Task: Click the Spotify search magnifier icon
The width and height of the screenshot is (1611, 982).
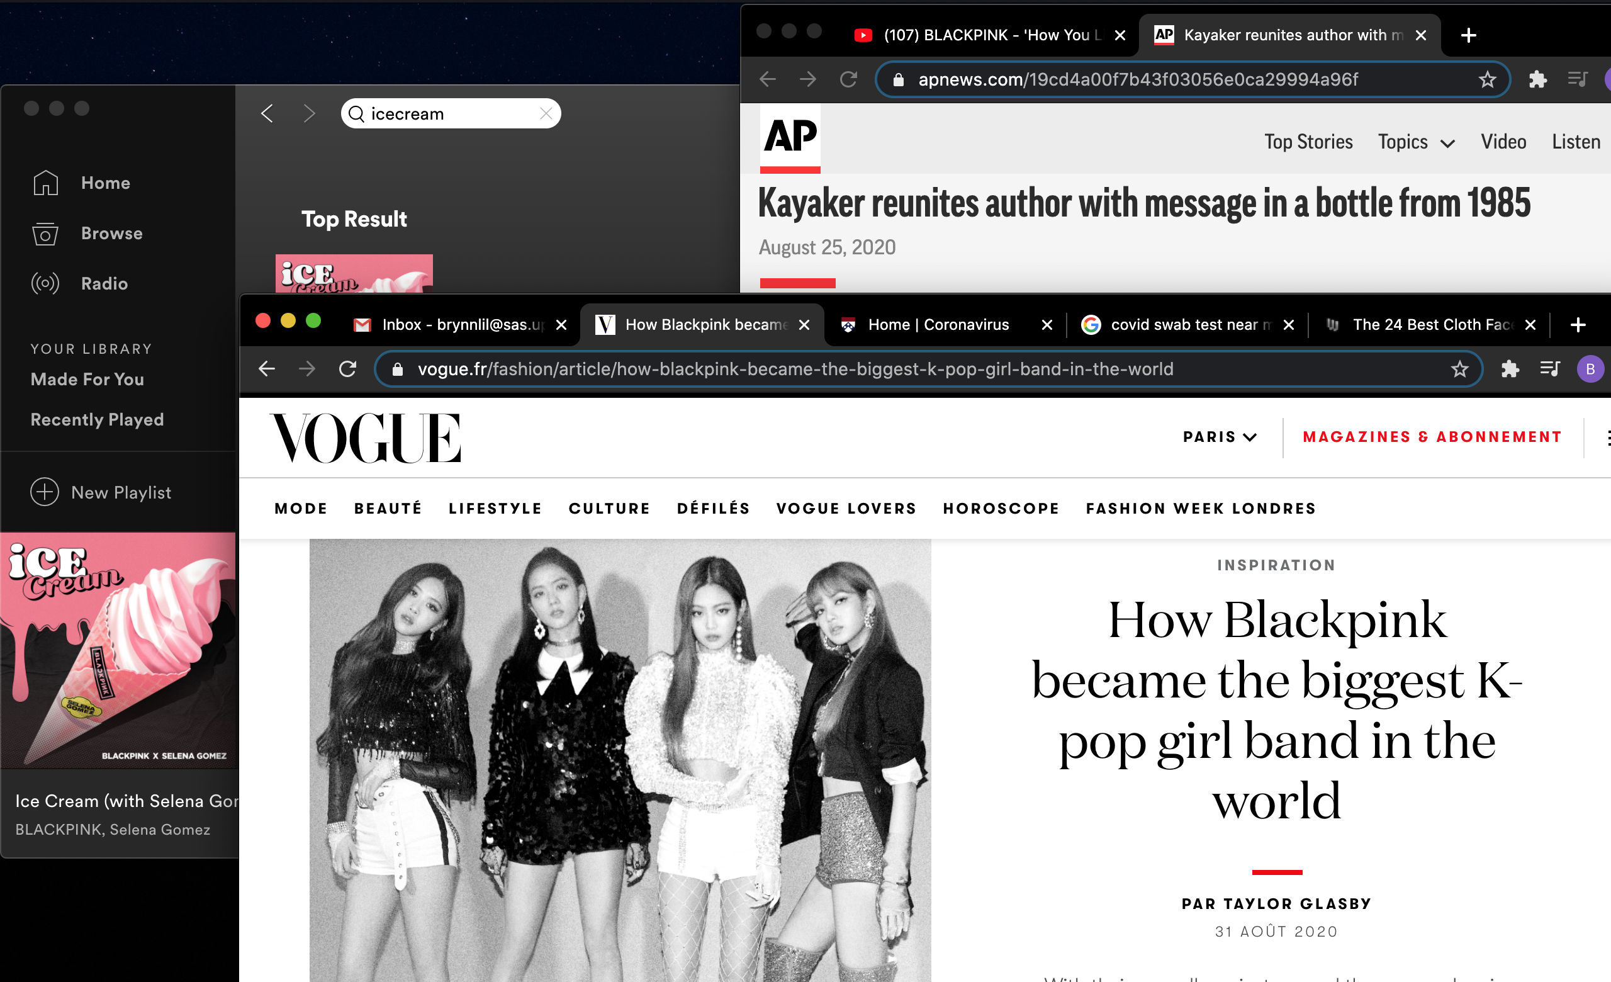Action: [356, 114]
